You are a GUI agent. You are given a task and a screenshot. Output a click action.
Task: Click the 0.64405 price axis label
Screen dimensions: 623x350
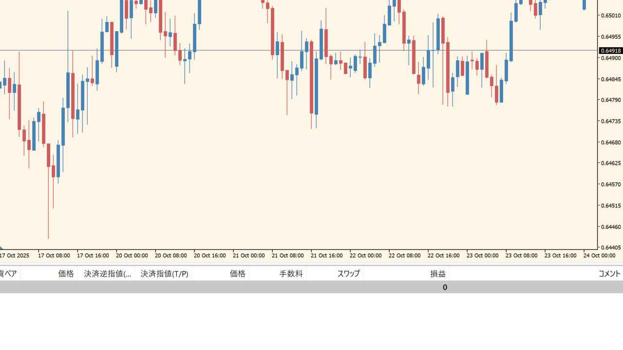tap(610, 247)
